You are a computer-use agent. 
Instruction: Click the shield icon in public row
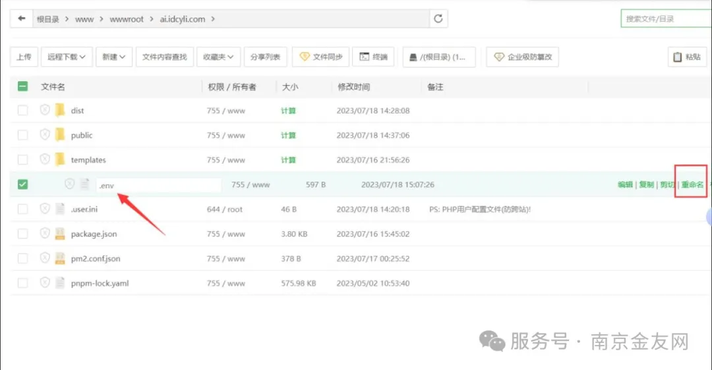click(45, 134)
